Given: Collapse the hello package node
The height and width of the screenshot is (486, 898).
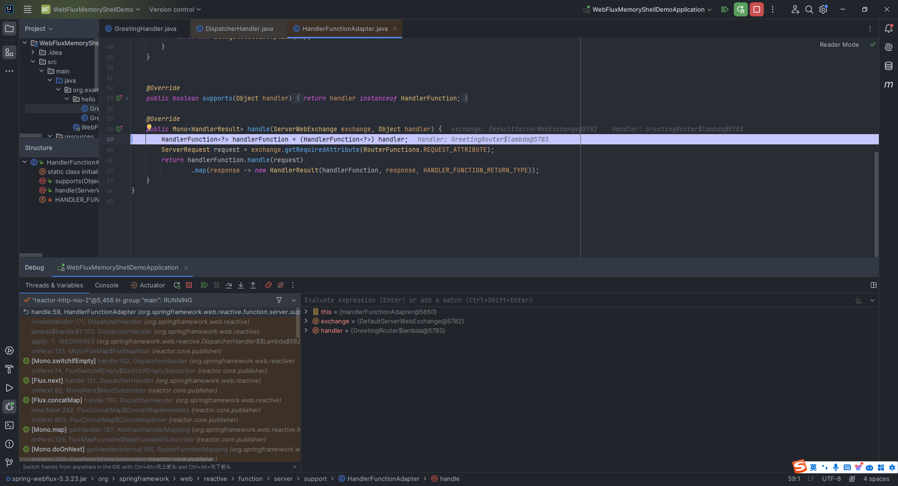Looking at the screenshot, I should click(x=67, y=99).
